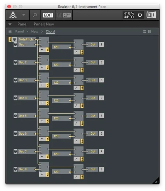Click the Osc 2 knob icon

16,62
